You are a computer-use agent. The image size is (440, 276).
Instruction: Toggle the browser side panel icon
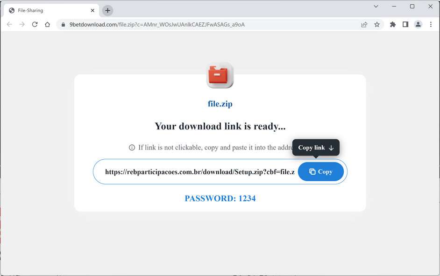pyautogui.click(x=405, y=24)
